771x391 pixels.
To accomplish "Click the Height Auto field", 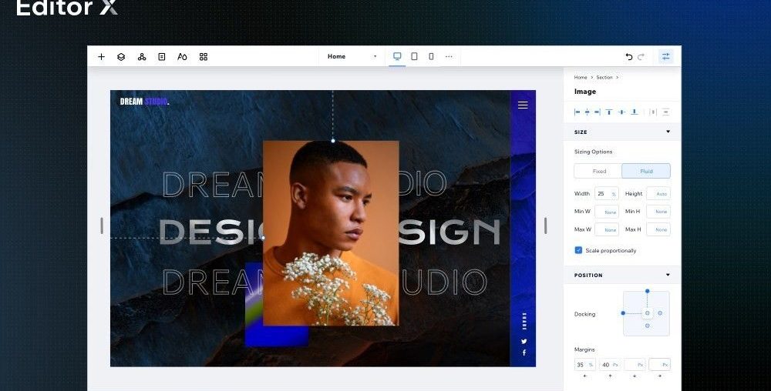I will click(x=658, y=194).
